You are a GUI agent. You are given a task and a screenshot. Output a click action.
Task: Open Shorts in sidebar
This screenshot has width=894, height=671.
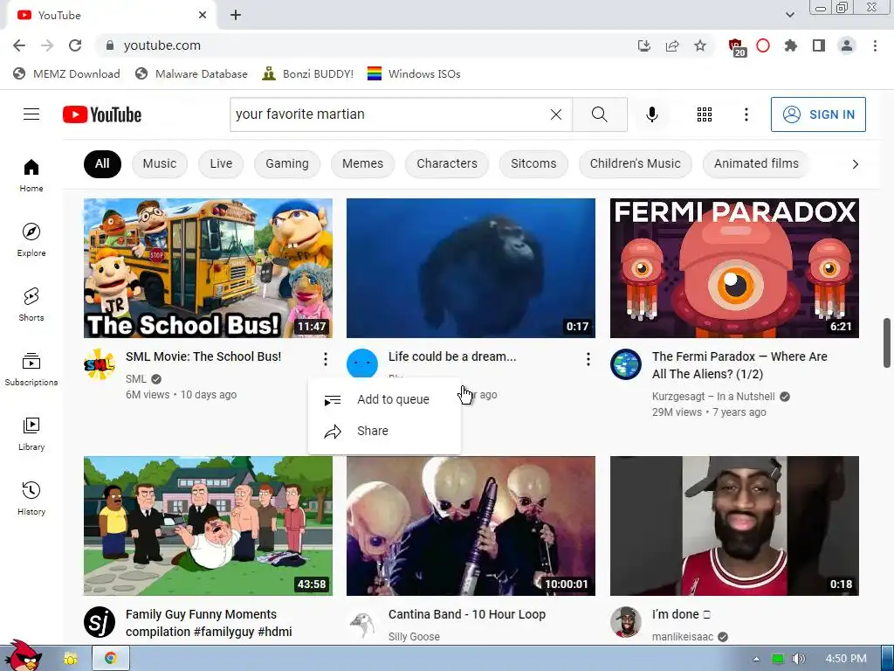pyautogui.click(x=31, y=304)
